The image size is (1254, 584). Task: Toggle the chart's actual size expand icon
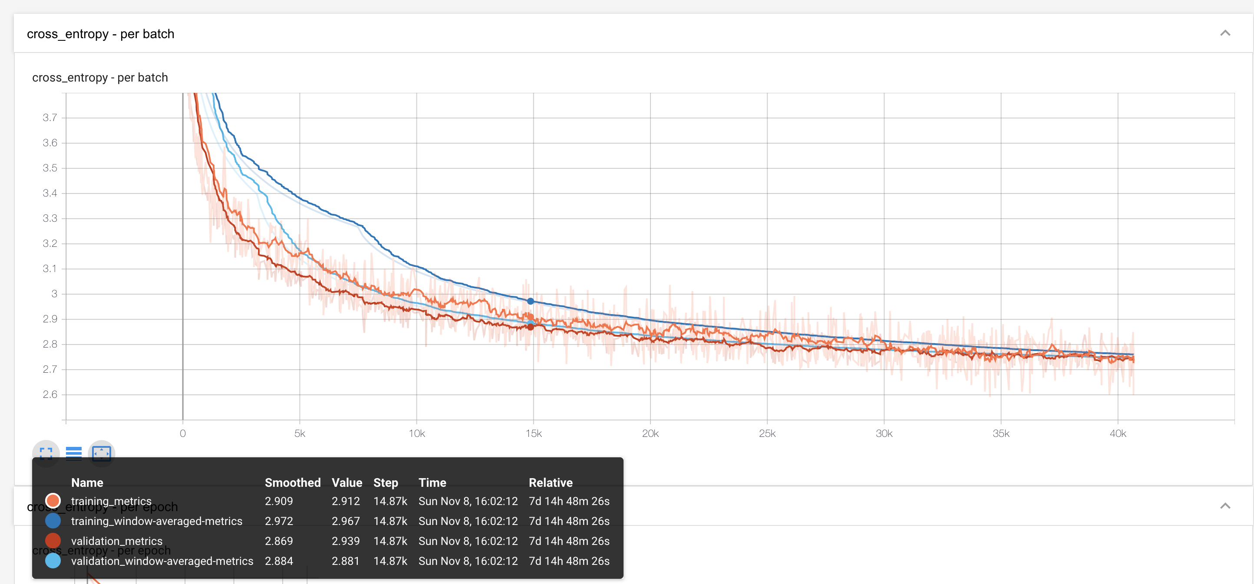click(x=46, y=453)
